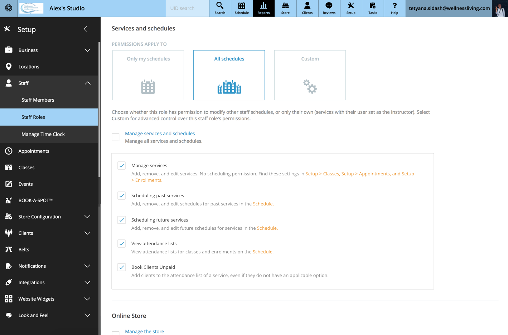Uncheck Scheduling past services checkbox
This screenshot has height=335, width=508.
122,195
